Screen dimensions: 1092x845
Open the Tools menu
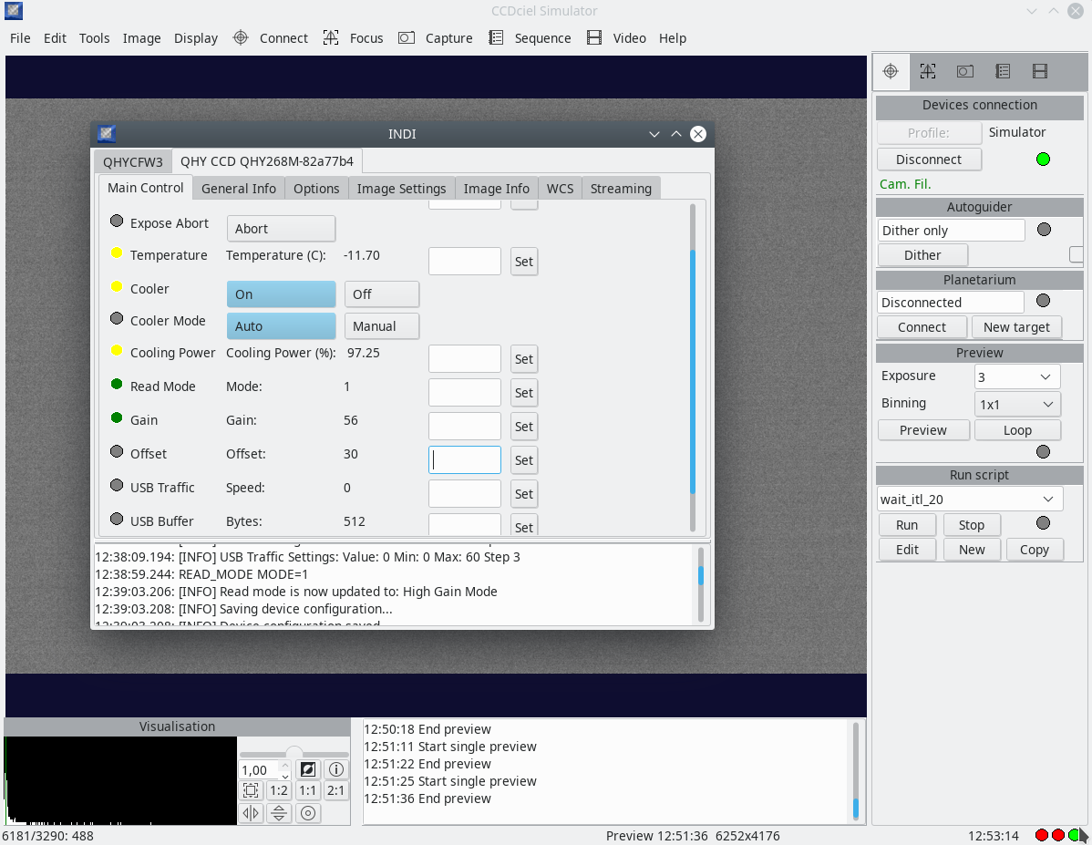point(94,38)
